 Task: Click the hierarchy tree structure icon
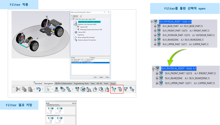56,89
